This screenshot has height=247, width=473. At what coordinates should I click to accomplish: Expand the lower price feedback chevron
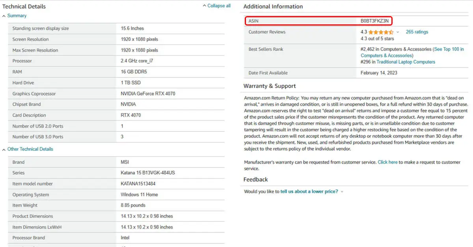pos(342,192)
